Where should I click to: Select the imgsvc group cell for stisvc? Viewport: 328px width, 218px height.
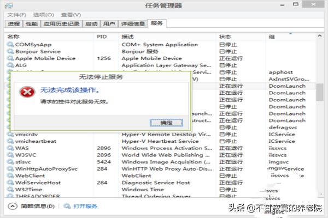point(278,162)
